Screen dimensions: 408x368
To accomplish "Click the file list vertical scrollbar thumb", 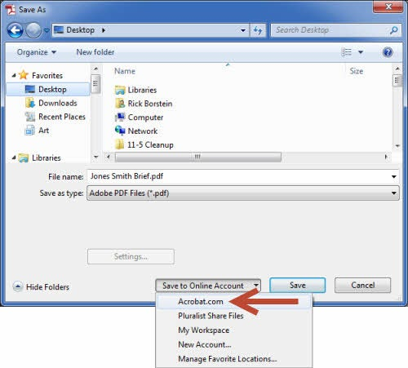I will 397,80.
